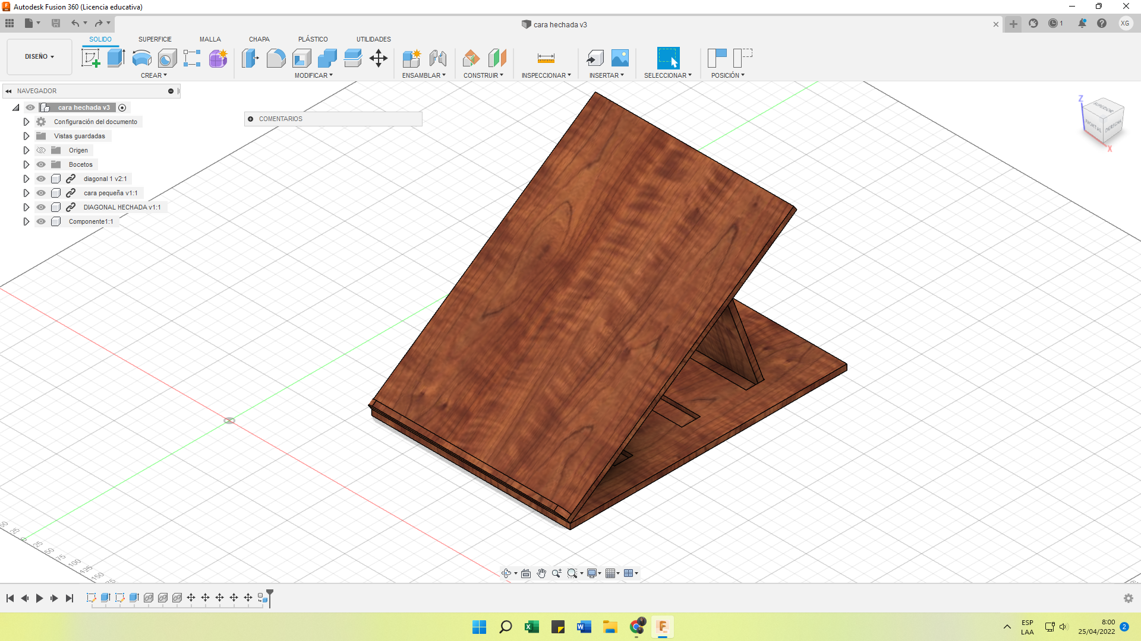
Task: Show the hidden Origen folder
Action: click(41, 150)
